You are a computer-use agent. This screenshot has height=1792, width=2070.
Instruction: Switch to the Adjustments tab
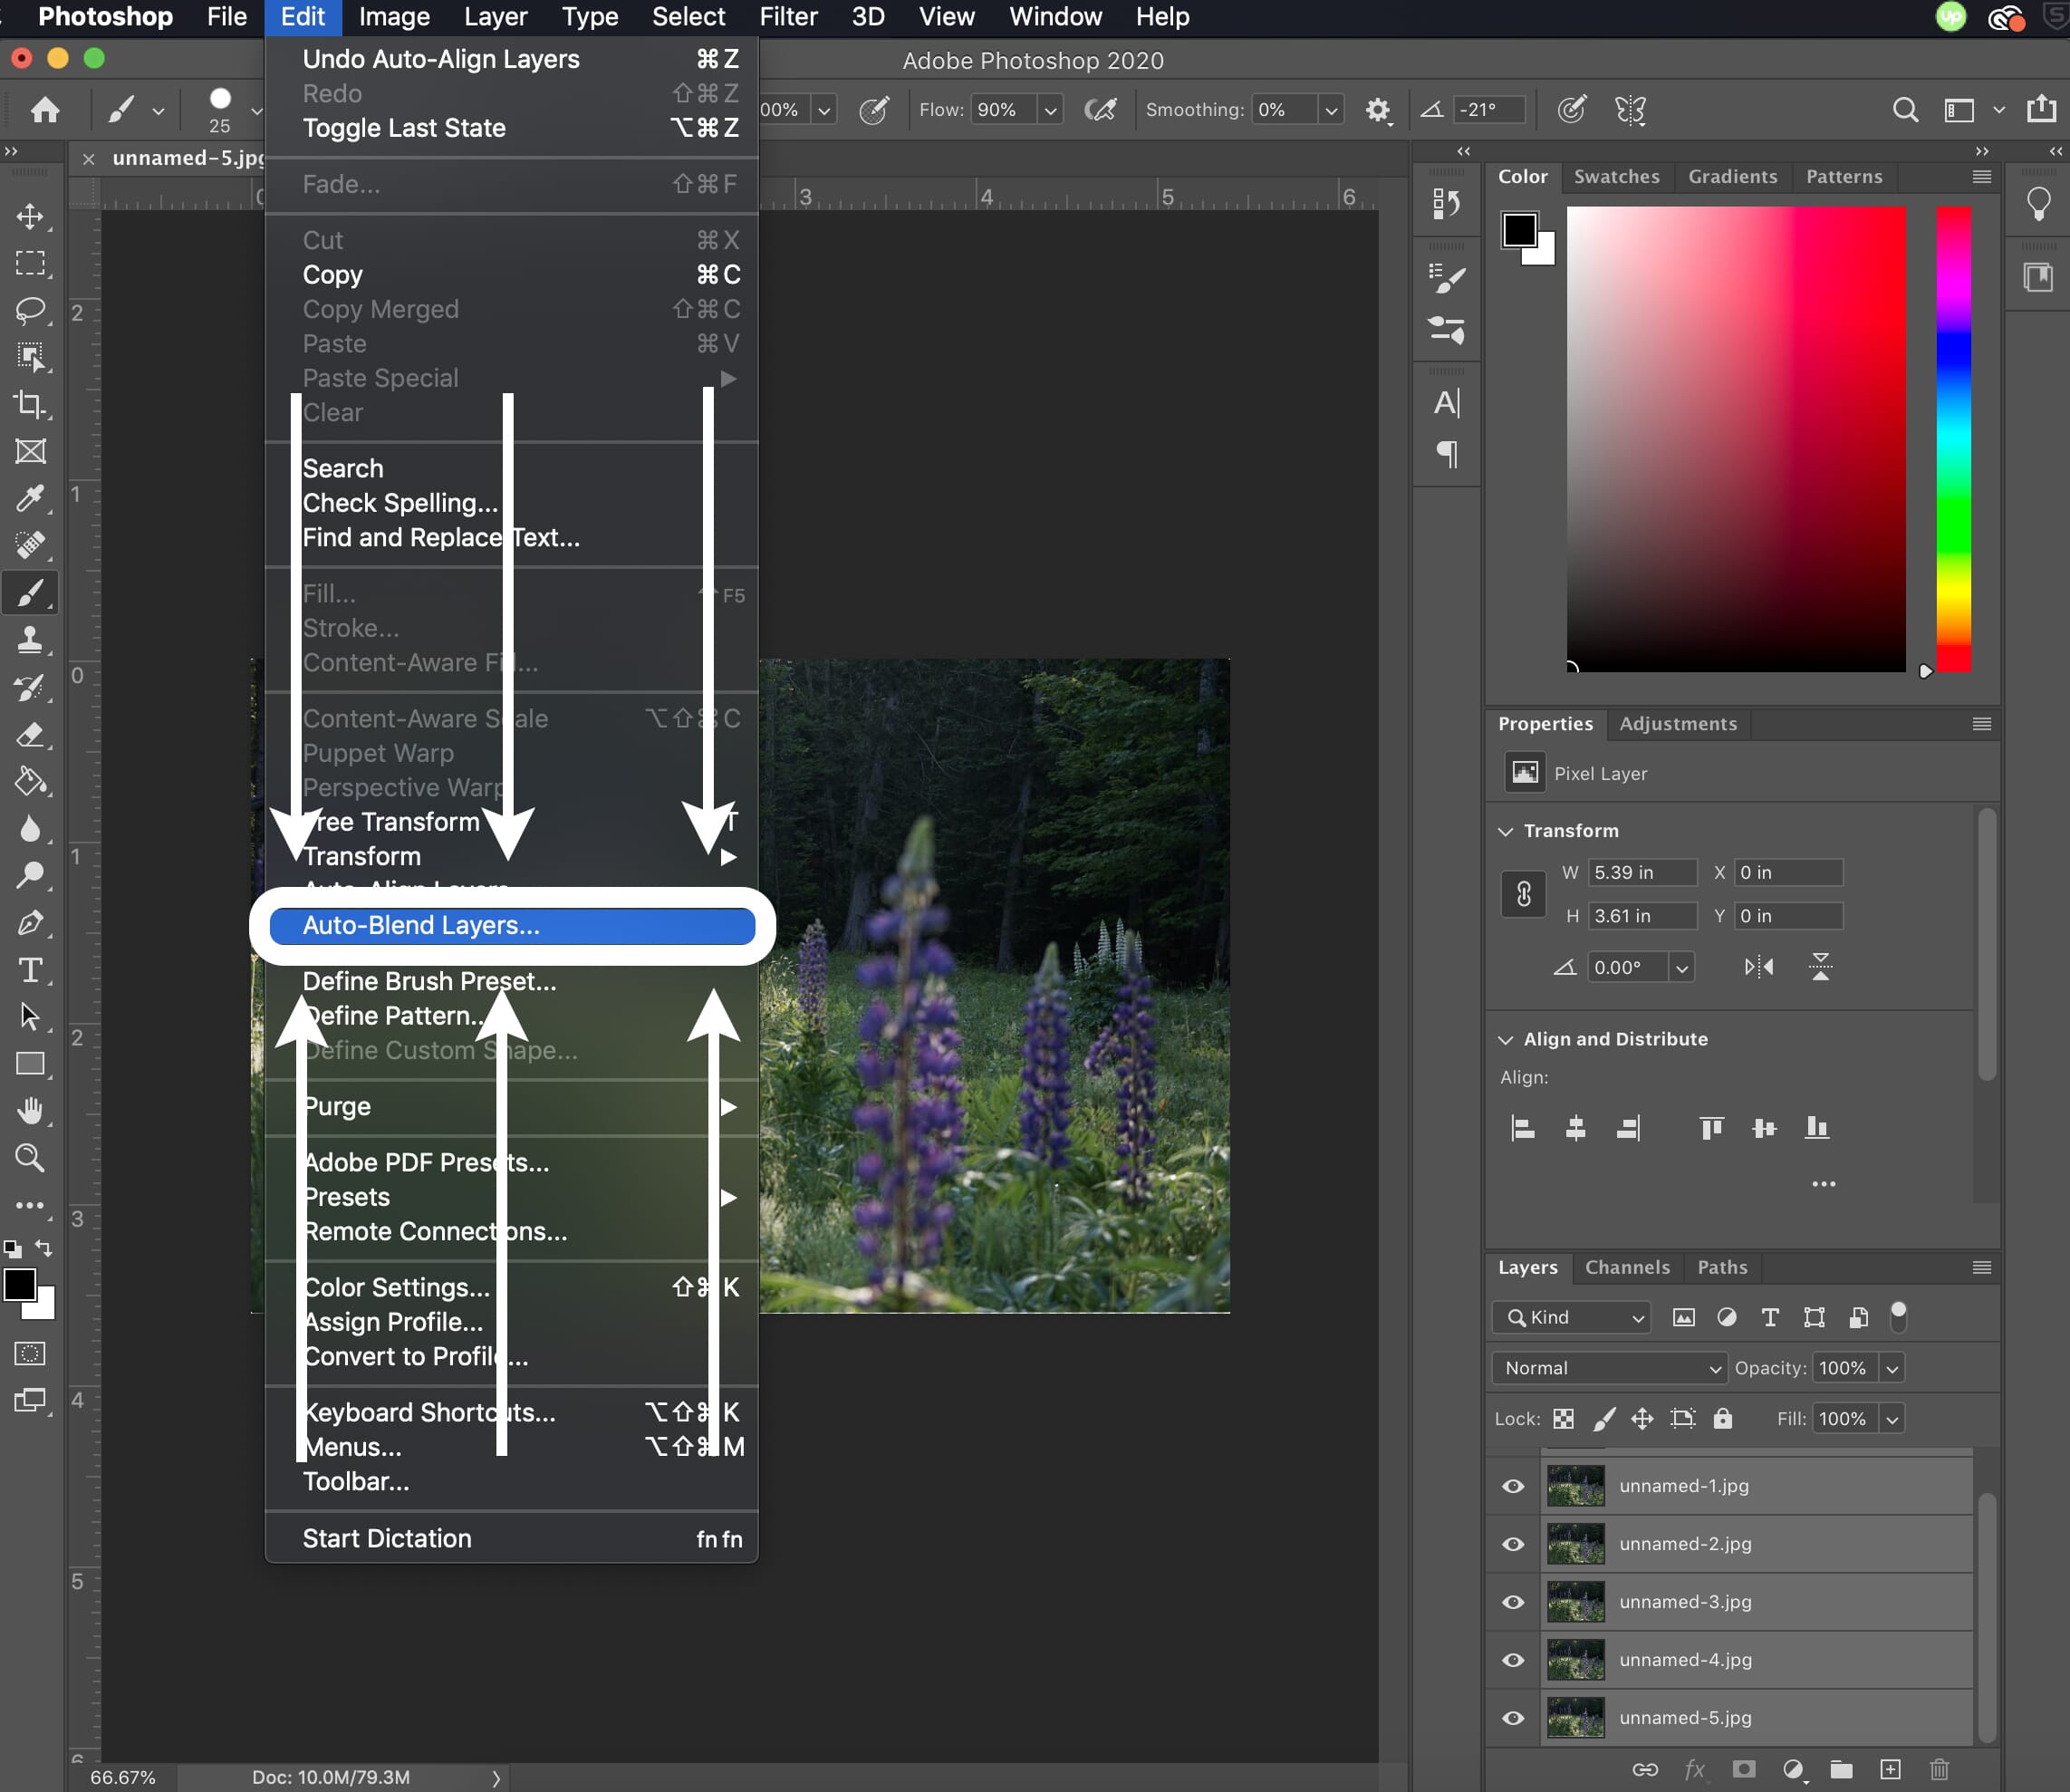click(x=1677, y=723)
